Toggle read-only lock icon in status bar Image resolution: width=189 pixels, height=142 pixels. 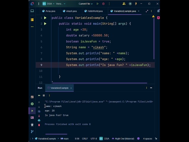pos(156,138)
